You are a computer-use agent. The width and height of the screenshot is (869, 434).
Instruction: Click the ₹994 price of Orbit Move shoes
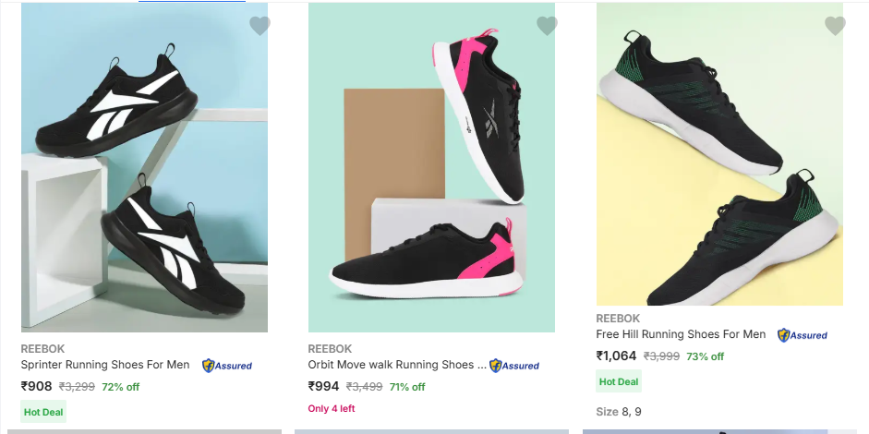[324, 387]
